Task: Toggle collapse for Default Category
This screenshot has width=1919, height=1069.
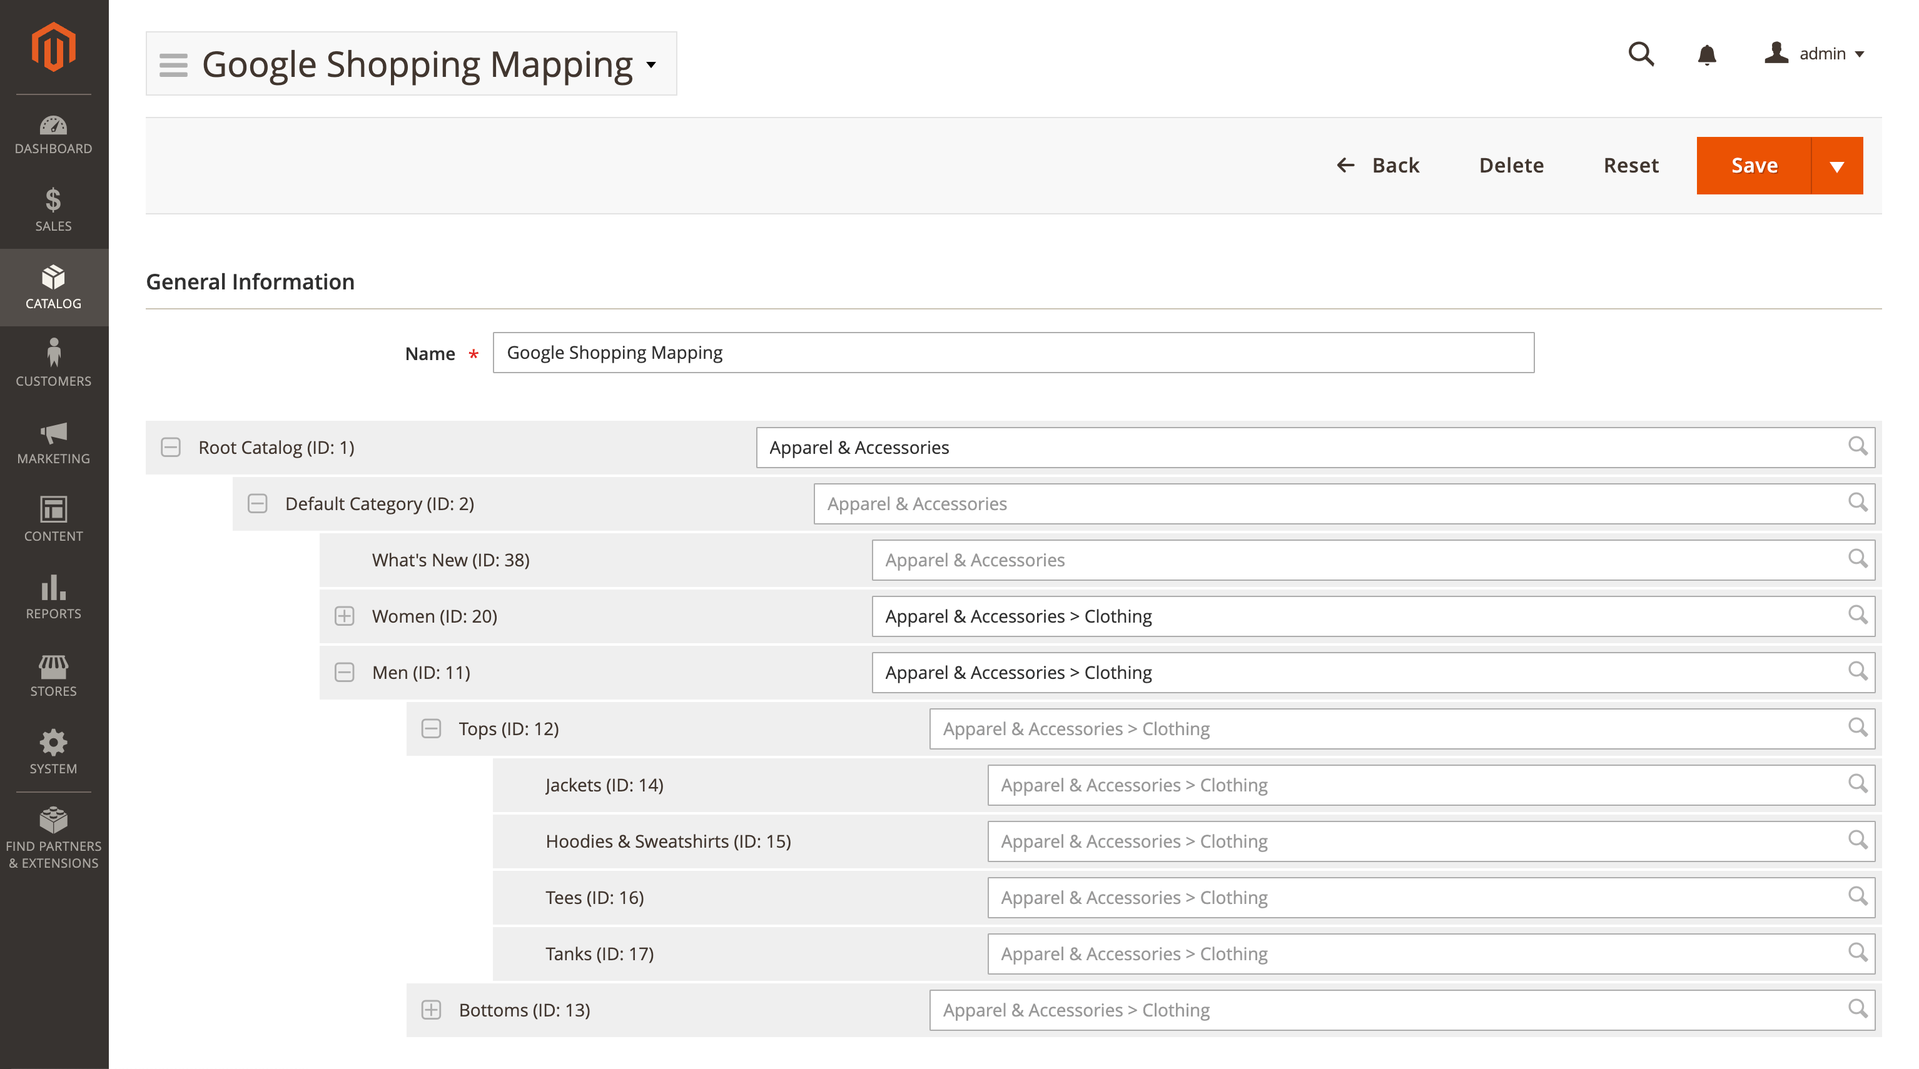Action: click(x=257, y=503)
